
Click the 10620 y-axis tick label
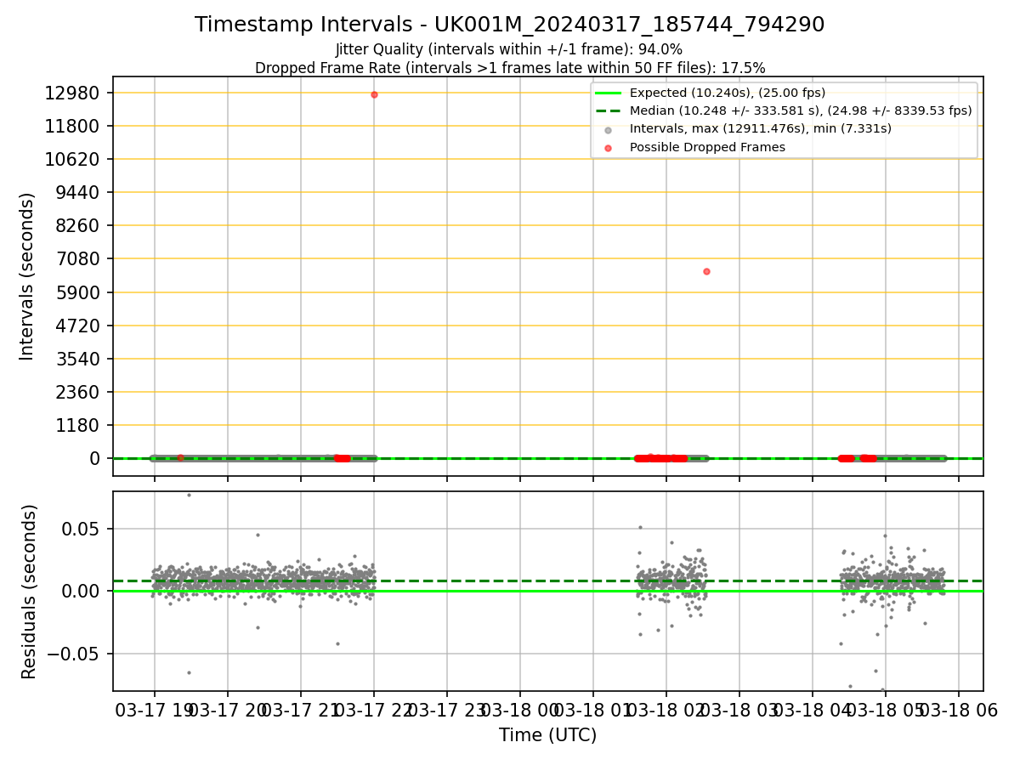pyautogui.click(x=72, y=159)
